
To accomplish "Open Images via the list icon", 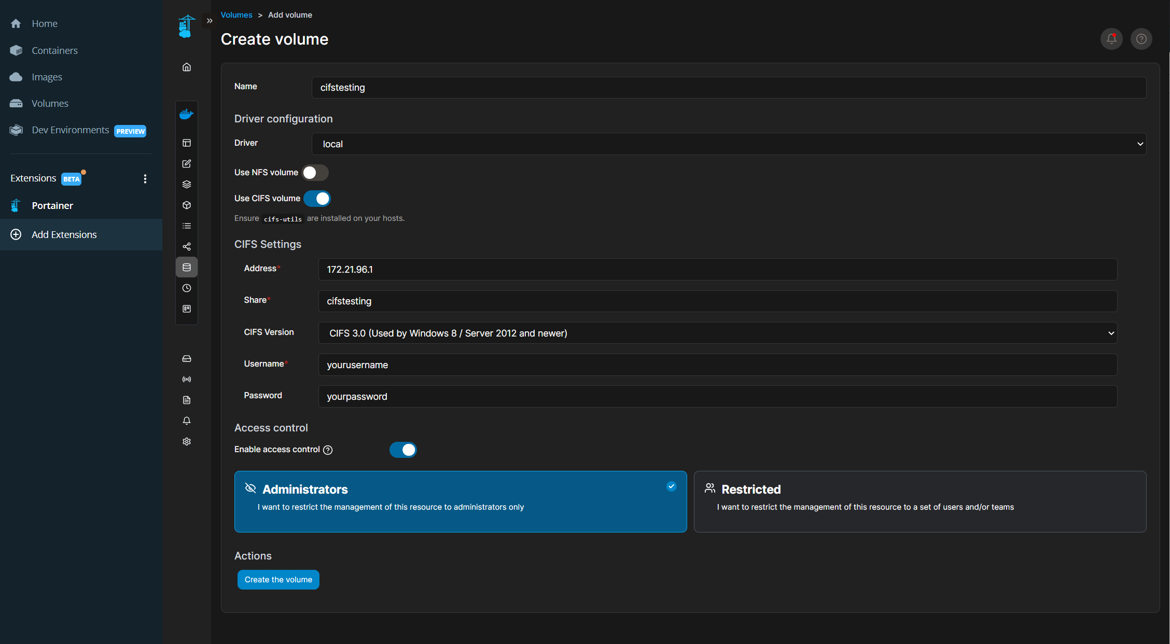I will tap(187, 226).
